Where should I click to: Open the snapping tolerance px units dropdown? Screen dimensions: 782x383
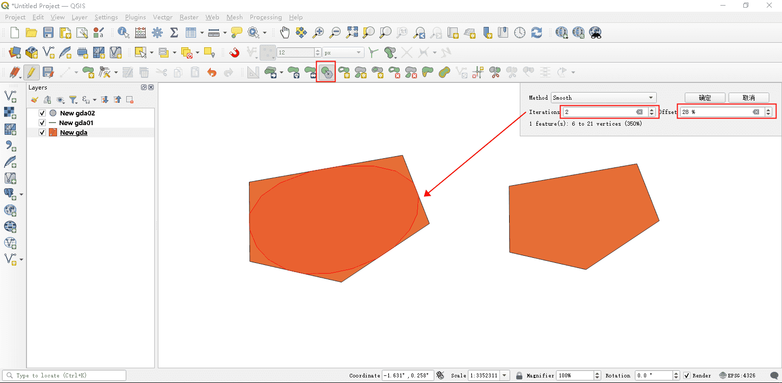(x=343, y=52)
